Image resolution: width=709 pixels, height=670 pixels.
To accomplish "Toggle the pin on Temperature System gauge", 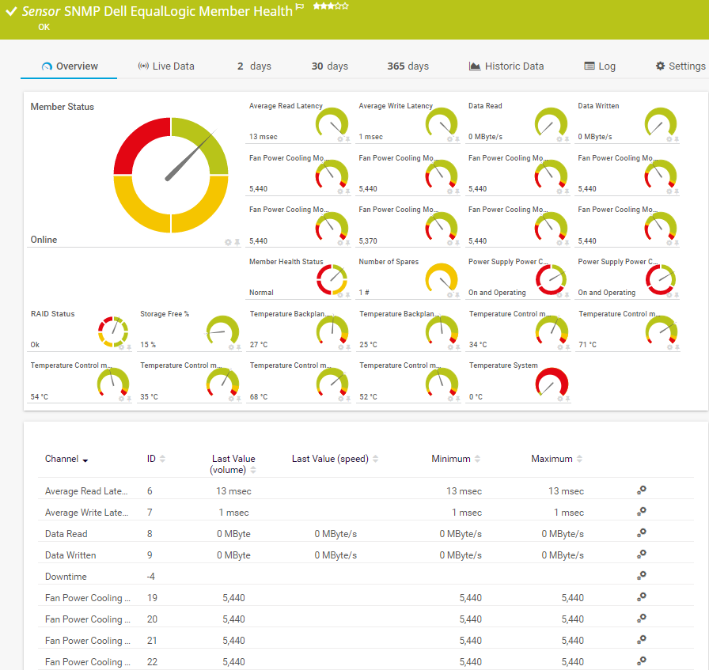I will (x=567, y=399).
